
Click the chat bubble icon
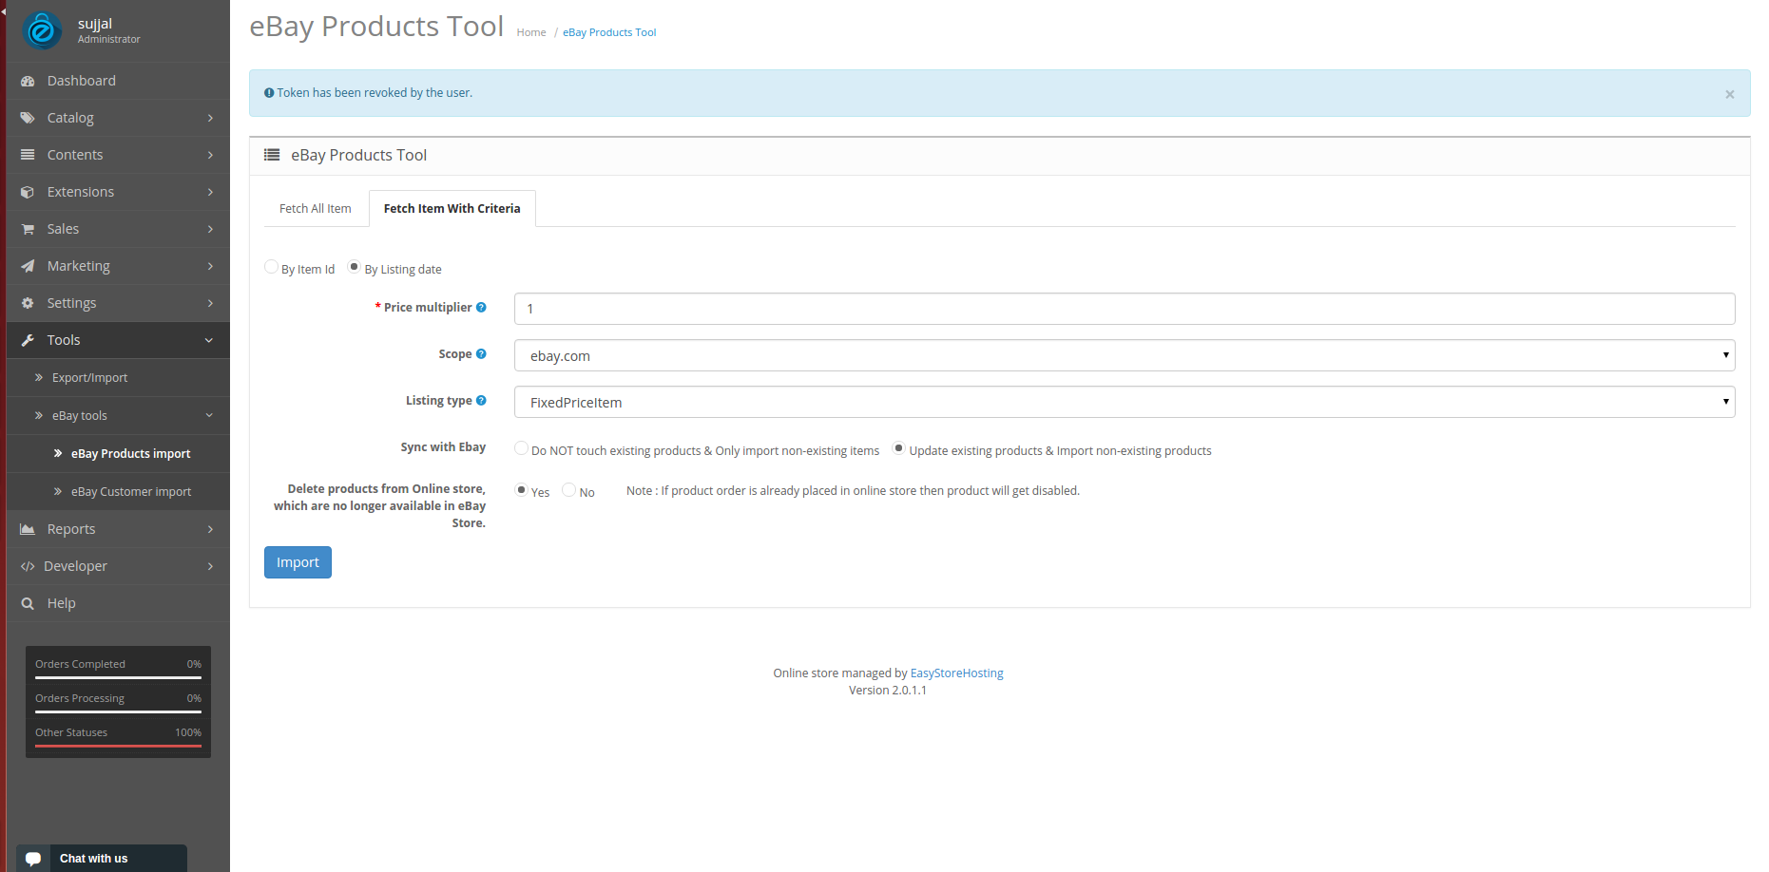(33, 859)
